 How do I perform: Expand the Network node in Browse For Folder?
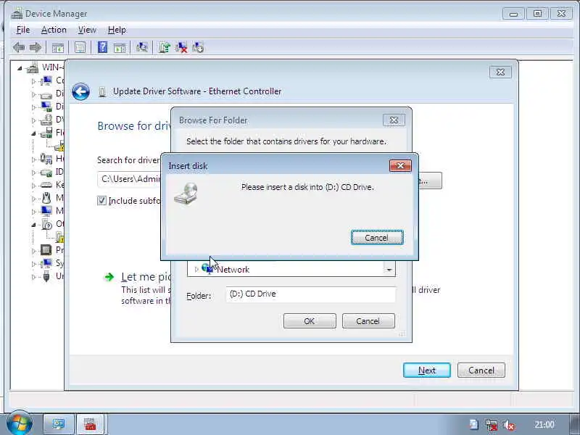pyautogui.click(x=196, y=269)
